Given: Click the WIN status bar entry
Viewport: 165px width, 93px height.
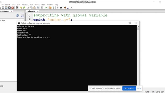Looking at the screenshot, I should (153, 92).
